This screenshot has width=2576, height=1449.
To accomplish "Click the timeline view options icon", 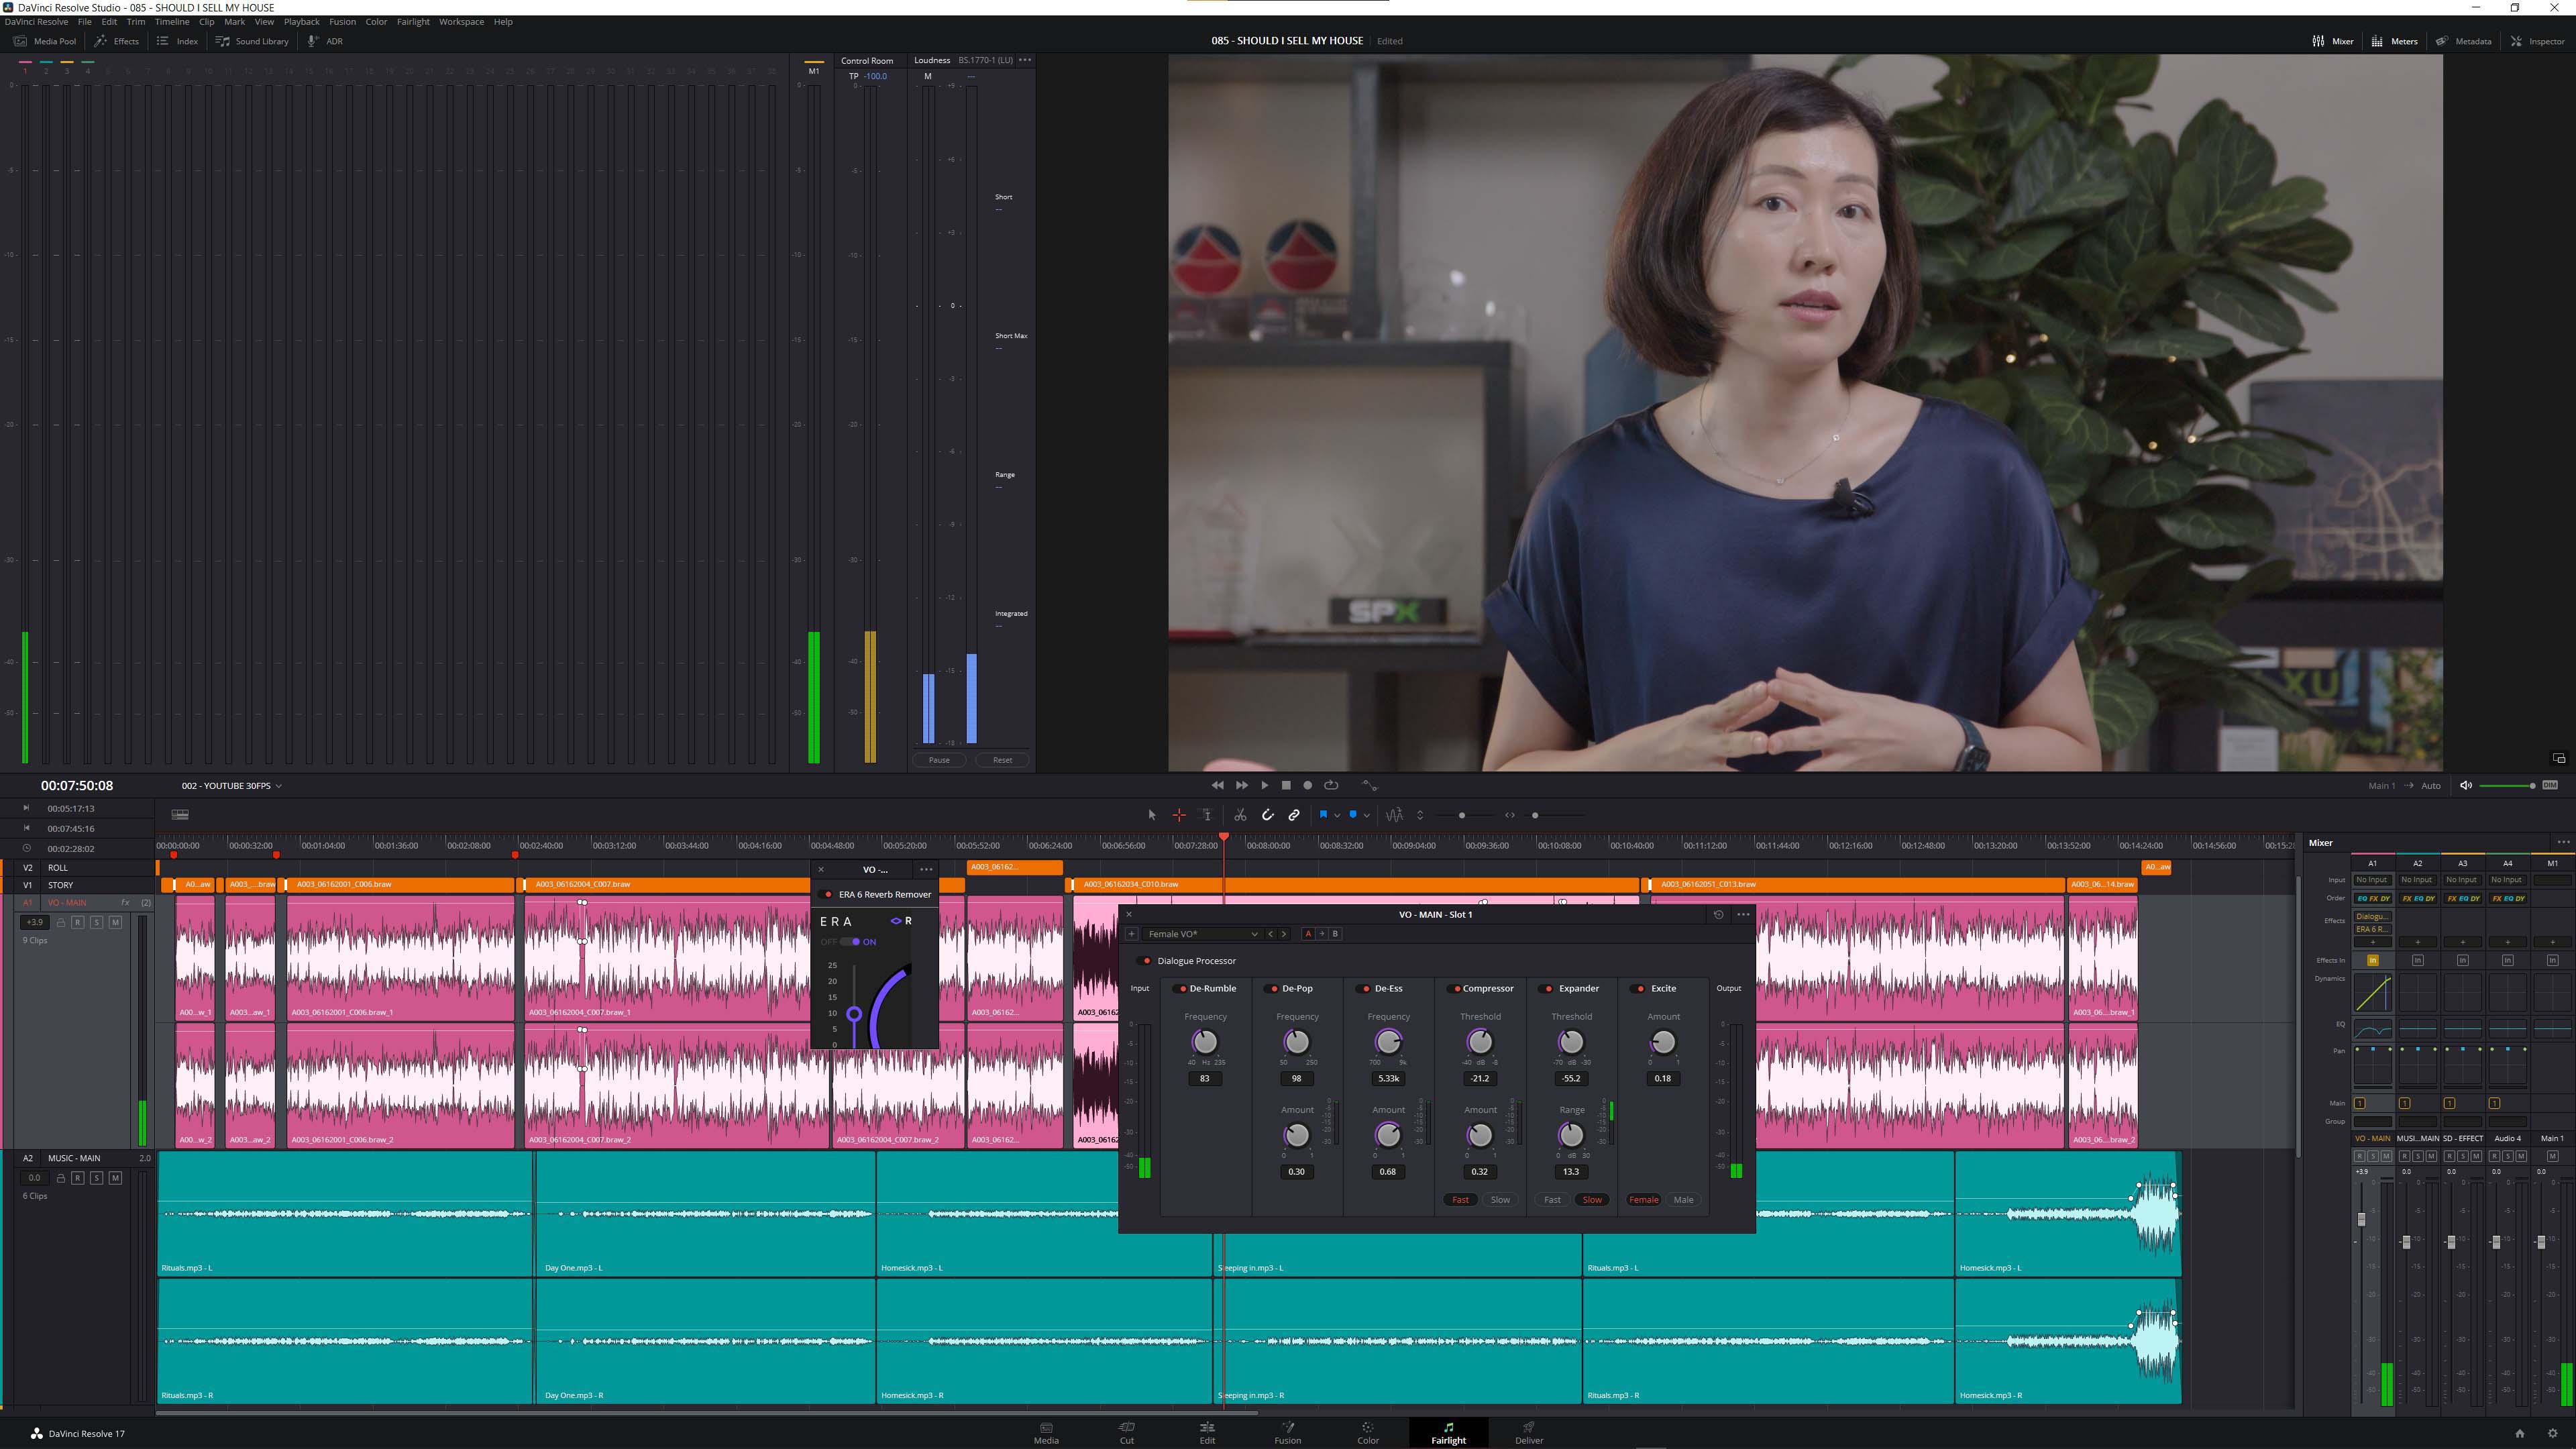I will click(x=180, y=815).
